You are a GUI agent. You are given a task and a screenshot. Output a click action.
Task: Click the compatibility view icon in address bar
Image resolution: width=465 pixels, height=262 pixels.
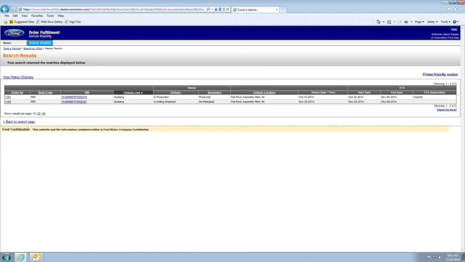220,9
